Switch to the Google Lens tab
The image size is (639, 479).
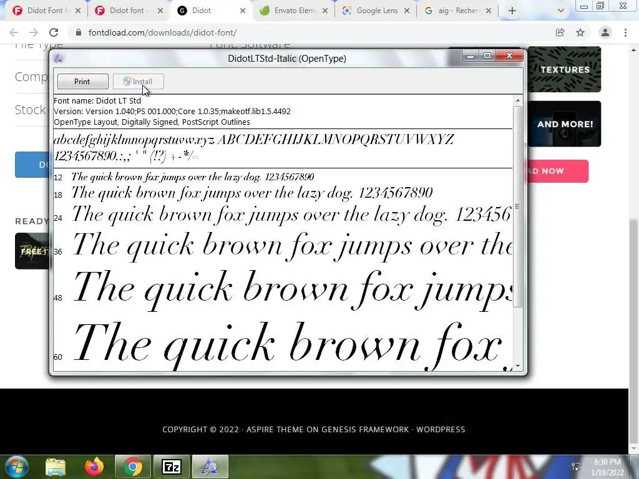[376, 11]
